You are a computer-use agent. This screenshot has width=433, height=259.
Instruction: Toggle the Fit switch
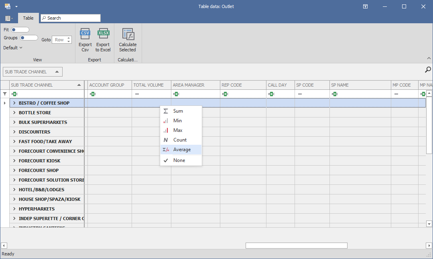(x=20, y=30)
